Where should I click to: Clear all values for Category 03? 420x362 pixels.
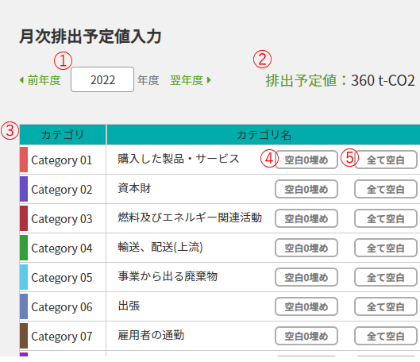(x=386, y=219)
